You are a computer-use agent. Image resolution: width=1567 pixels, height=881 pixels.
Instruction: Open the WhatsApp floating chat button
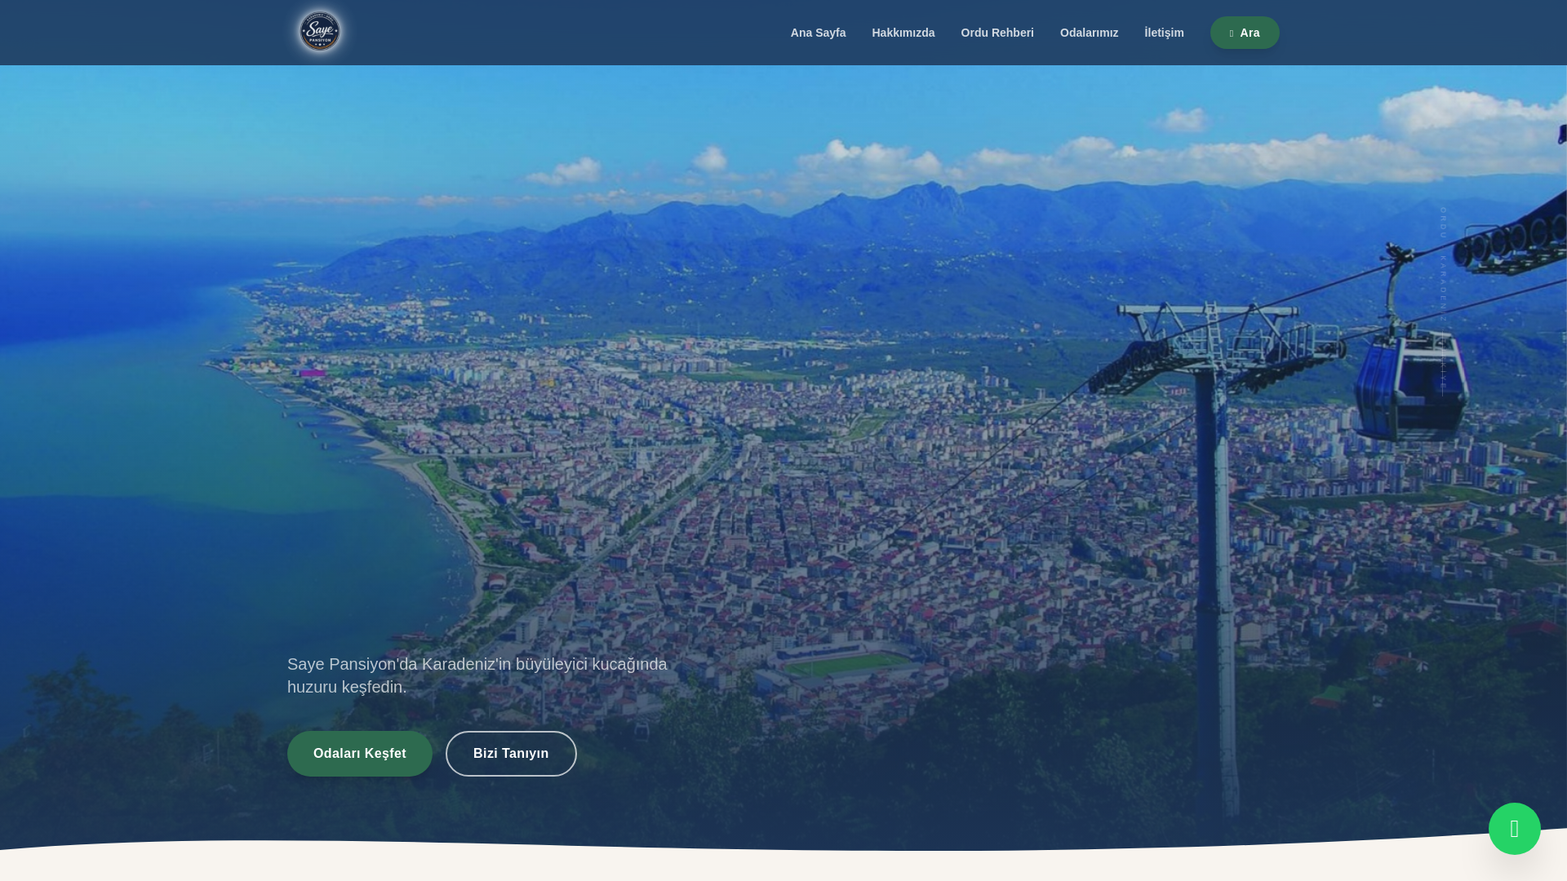pos(1514,828)
